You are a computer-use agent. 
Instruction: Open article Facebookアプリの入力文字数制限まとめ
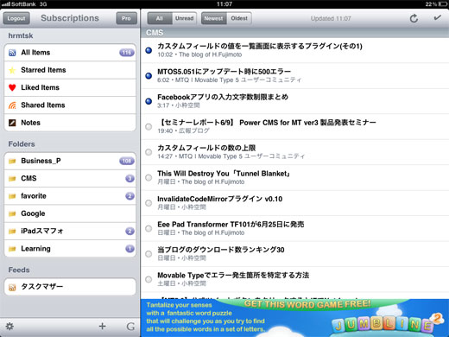coord(294,101)
